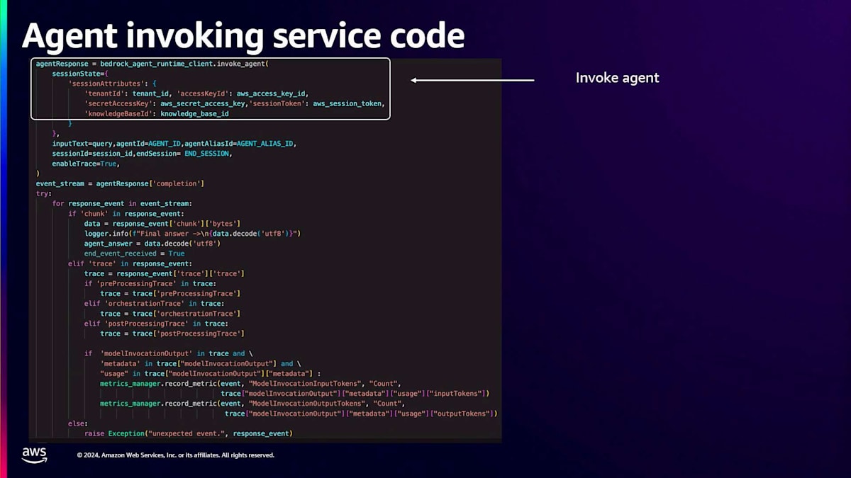
Task: Click the slide title "Agent invoking service code"
Action: coord(243,35)
